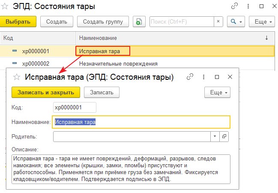This screenshot has height=193, width=278.
Task: Click the Создать button
Action: point(57,22)
